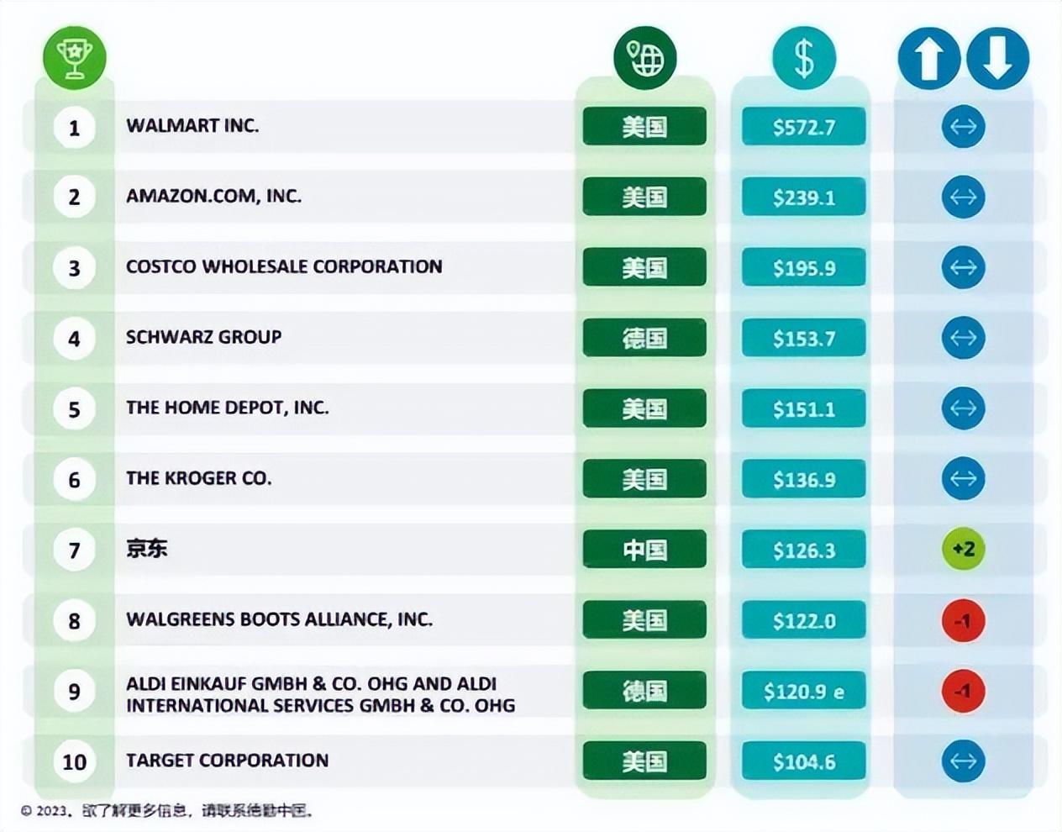
Task: Click the dollar sign revenue icon
Action: [x=804, y=58]
